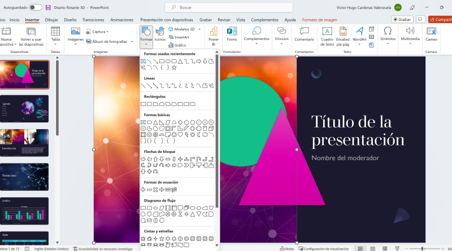The width and height of the screenshot is (452, 251).
Task: Select the first line shape in Líneas
Action: pyautogui.click(x=143, y=86)
